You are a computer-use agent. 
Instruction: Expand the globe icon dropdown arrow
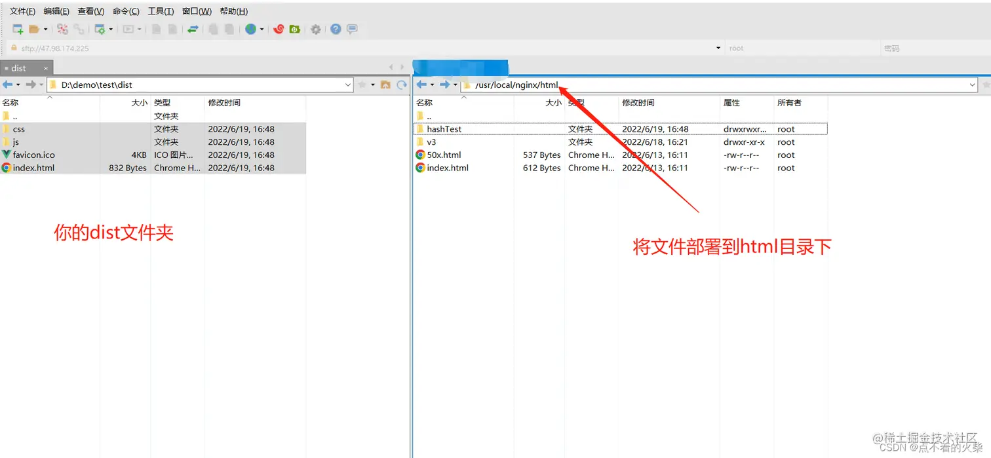pos(262,29)
